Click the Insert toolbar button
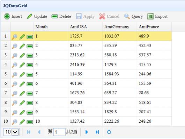This screenshot has height=139, width=185. pyautogui.click(x=13, y=16)
